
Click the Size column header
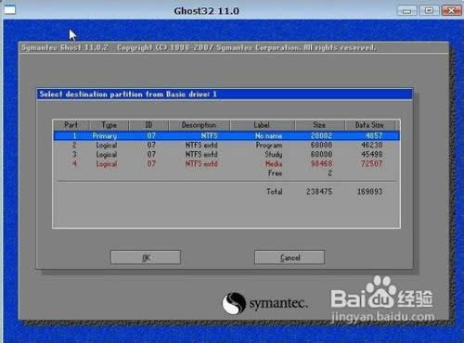click(319, 125)
